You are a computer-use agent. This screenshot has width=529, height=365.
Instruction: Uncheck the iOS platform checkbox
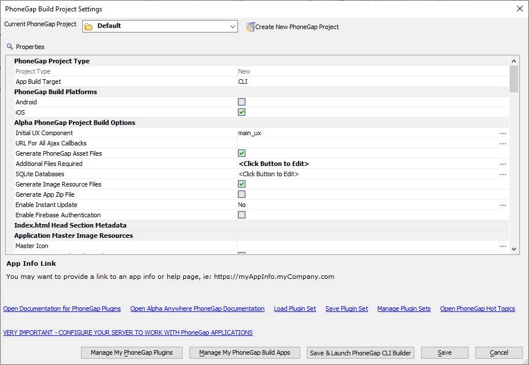coord(241,112)
